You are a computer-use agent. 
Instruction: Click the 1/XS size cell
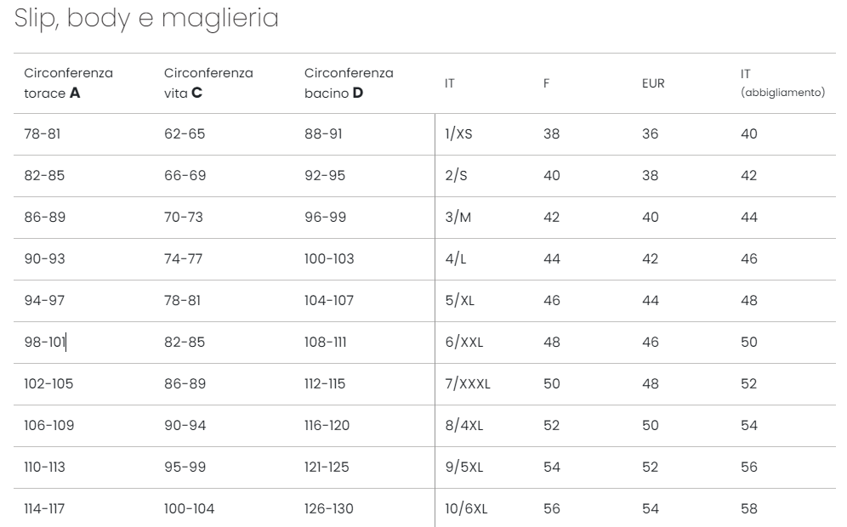(x=458, y=134)
